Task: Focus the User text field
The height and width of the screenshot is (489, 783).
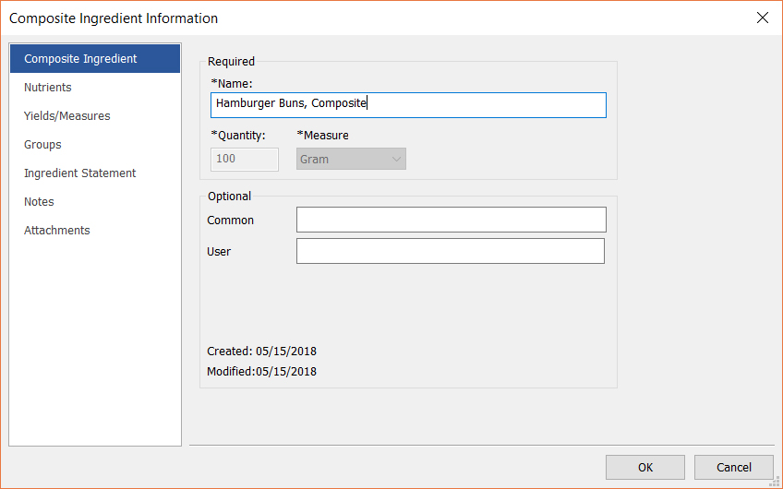Action: (x=451, y=251)
